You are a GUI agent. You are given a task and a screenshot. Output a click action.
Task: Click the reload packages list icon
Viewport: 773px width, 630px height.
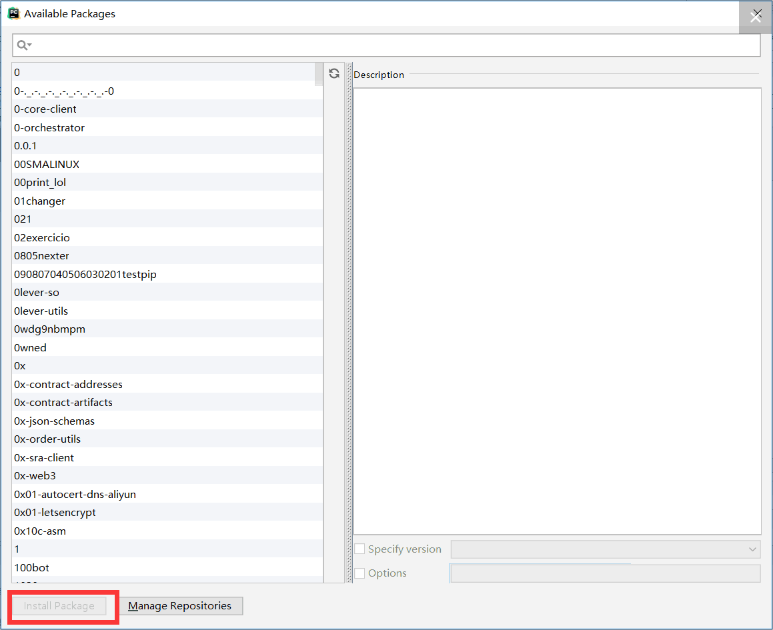click(x=333, y=73)
